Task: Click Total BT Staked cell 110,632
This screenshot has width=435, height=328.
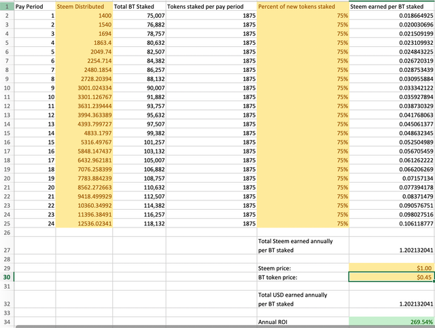Action: coord(139,187)
